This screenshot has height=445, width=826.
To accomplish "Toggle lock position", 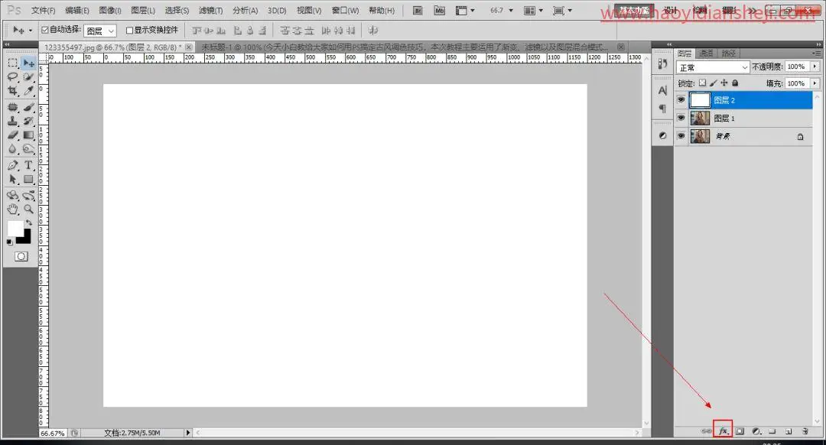I will pyautogui.click(x=724, y=83).
